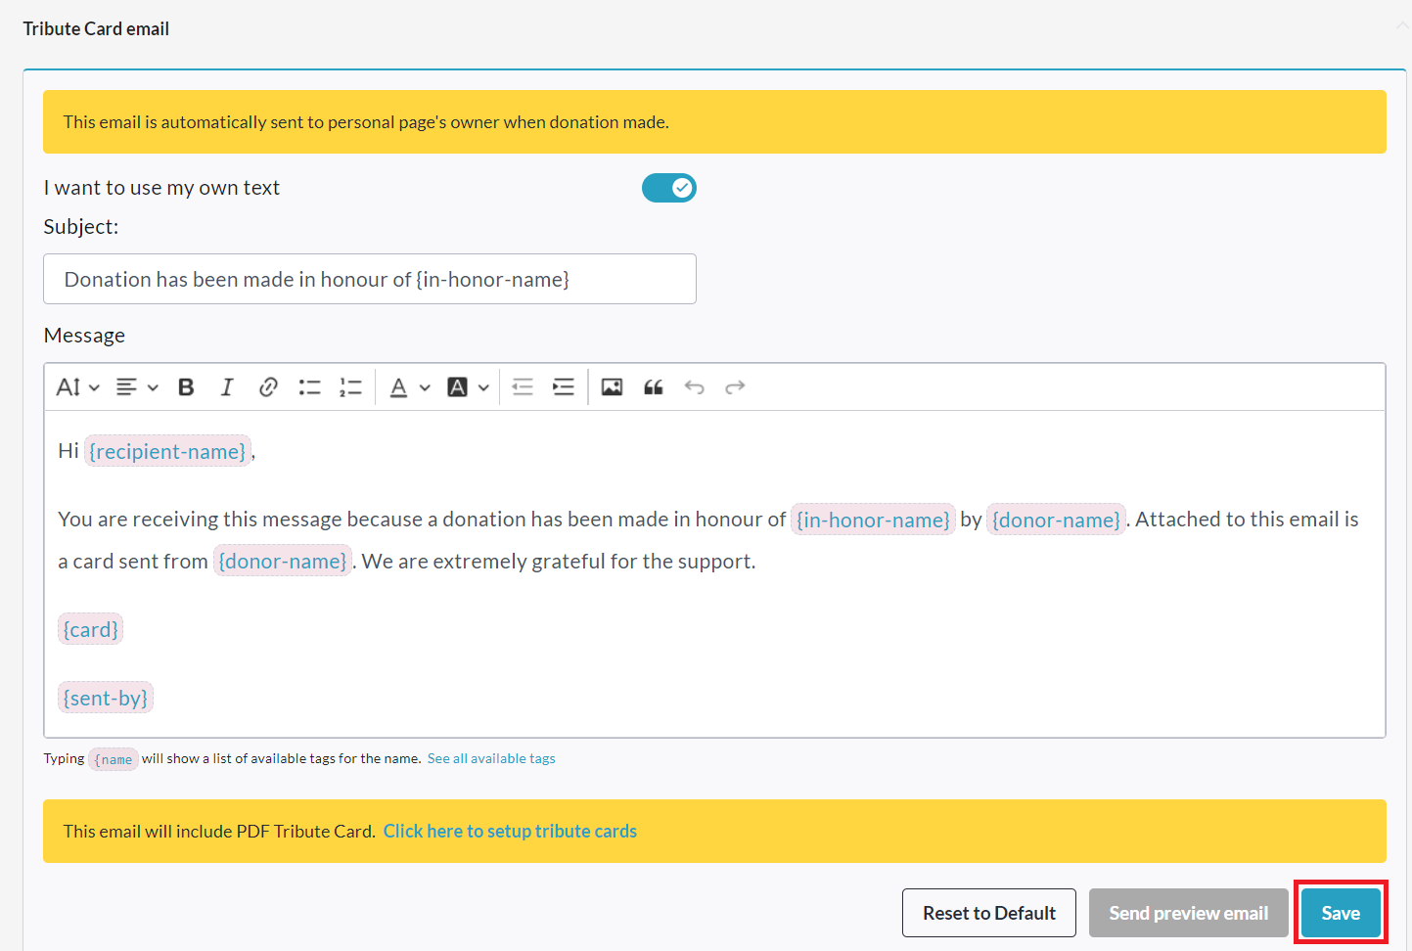Screen dimensions: 1412x951
Task: Click into the Subject text field
Action: pyautogui.click(x=370, y=279)
